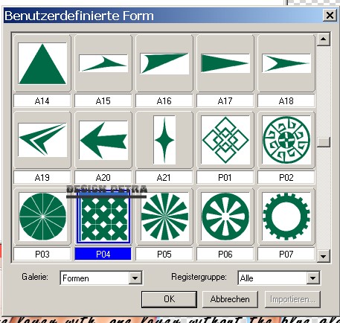Click the scrollbar down arrow
The width and height of the screenshot is (340, 323).
[323, 256]
